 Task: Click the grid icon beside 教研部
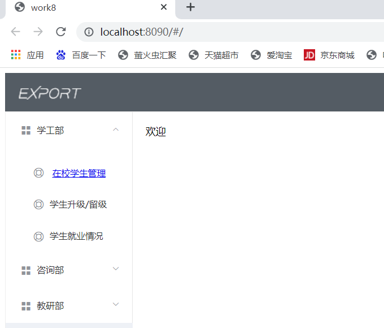click(26, 306)
